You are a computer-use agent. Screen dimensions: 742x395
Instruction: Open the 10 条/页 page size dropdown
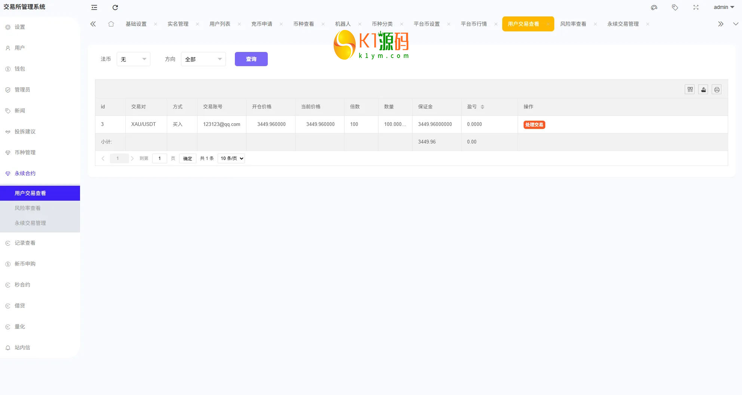(x=231, y=158)
